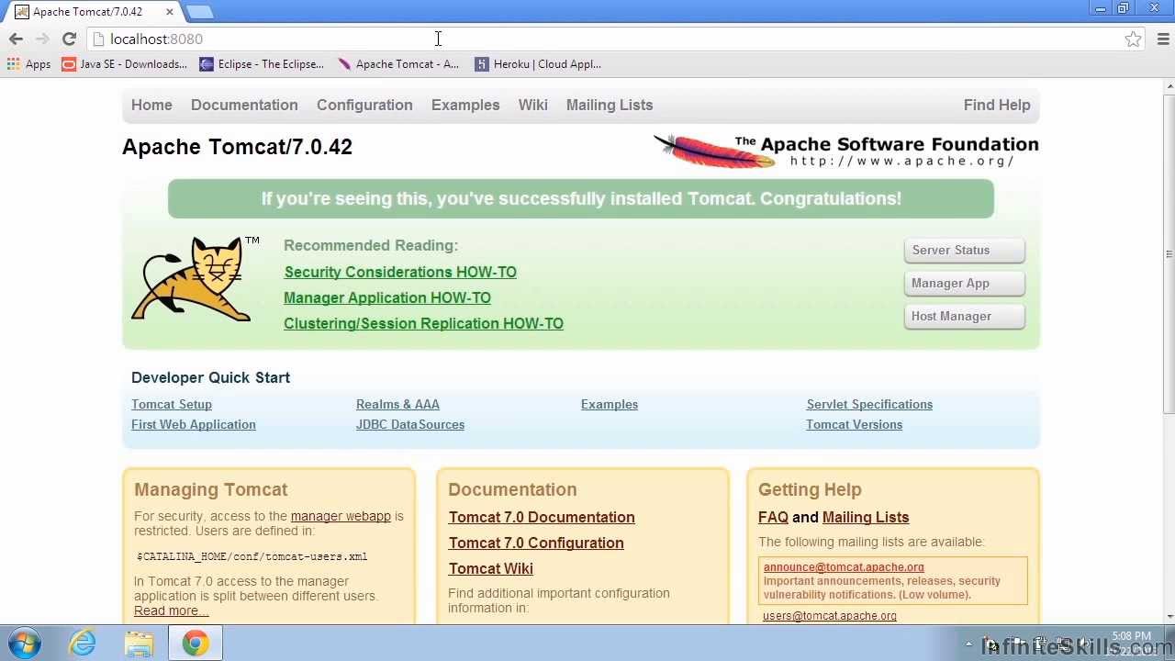The image size is (1175, 661).
Task: Click the Manager App button
Action: [x=964, y=283]
